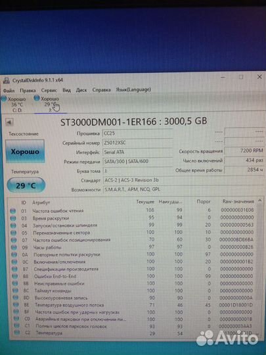
Task: Close the CrystalDiskInfo window
Action: 259,77
